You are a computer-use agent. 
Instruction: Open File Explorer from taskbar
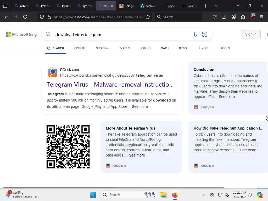click(x=163, y=195)
